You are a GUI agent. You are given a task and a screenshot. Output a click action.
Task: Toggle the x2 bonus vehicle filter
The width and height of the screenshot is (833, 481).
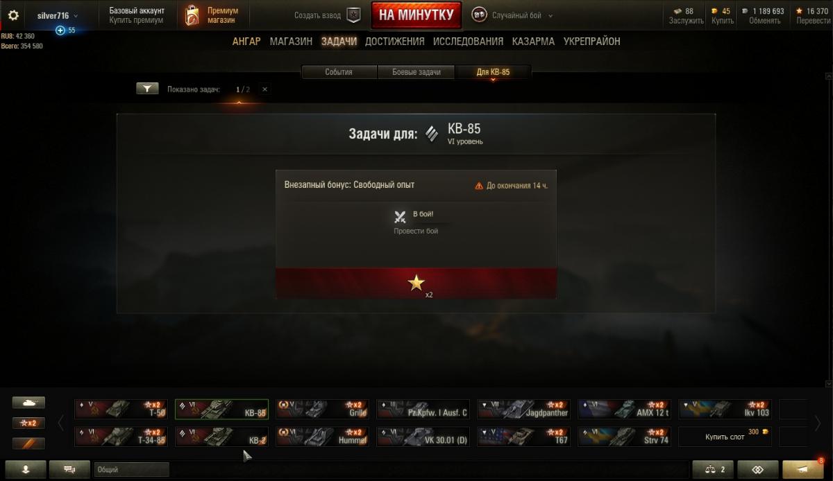click(28, 423)
